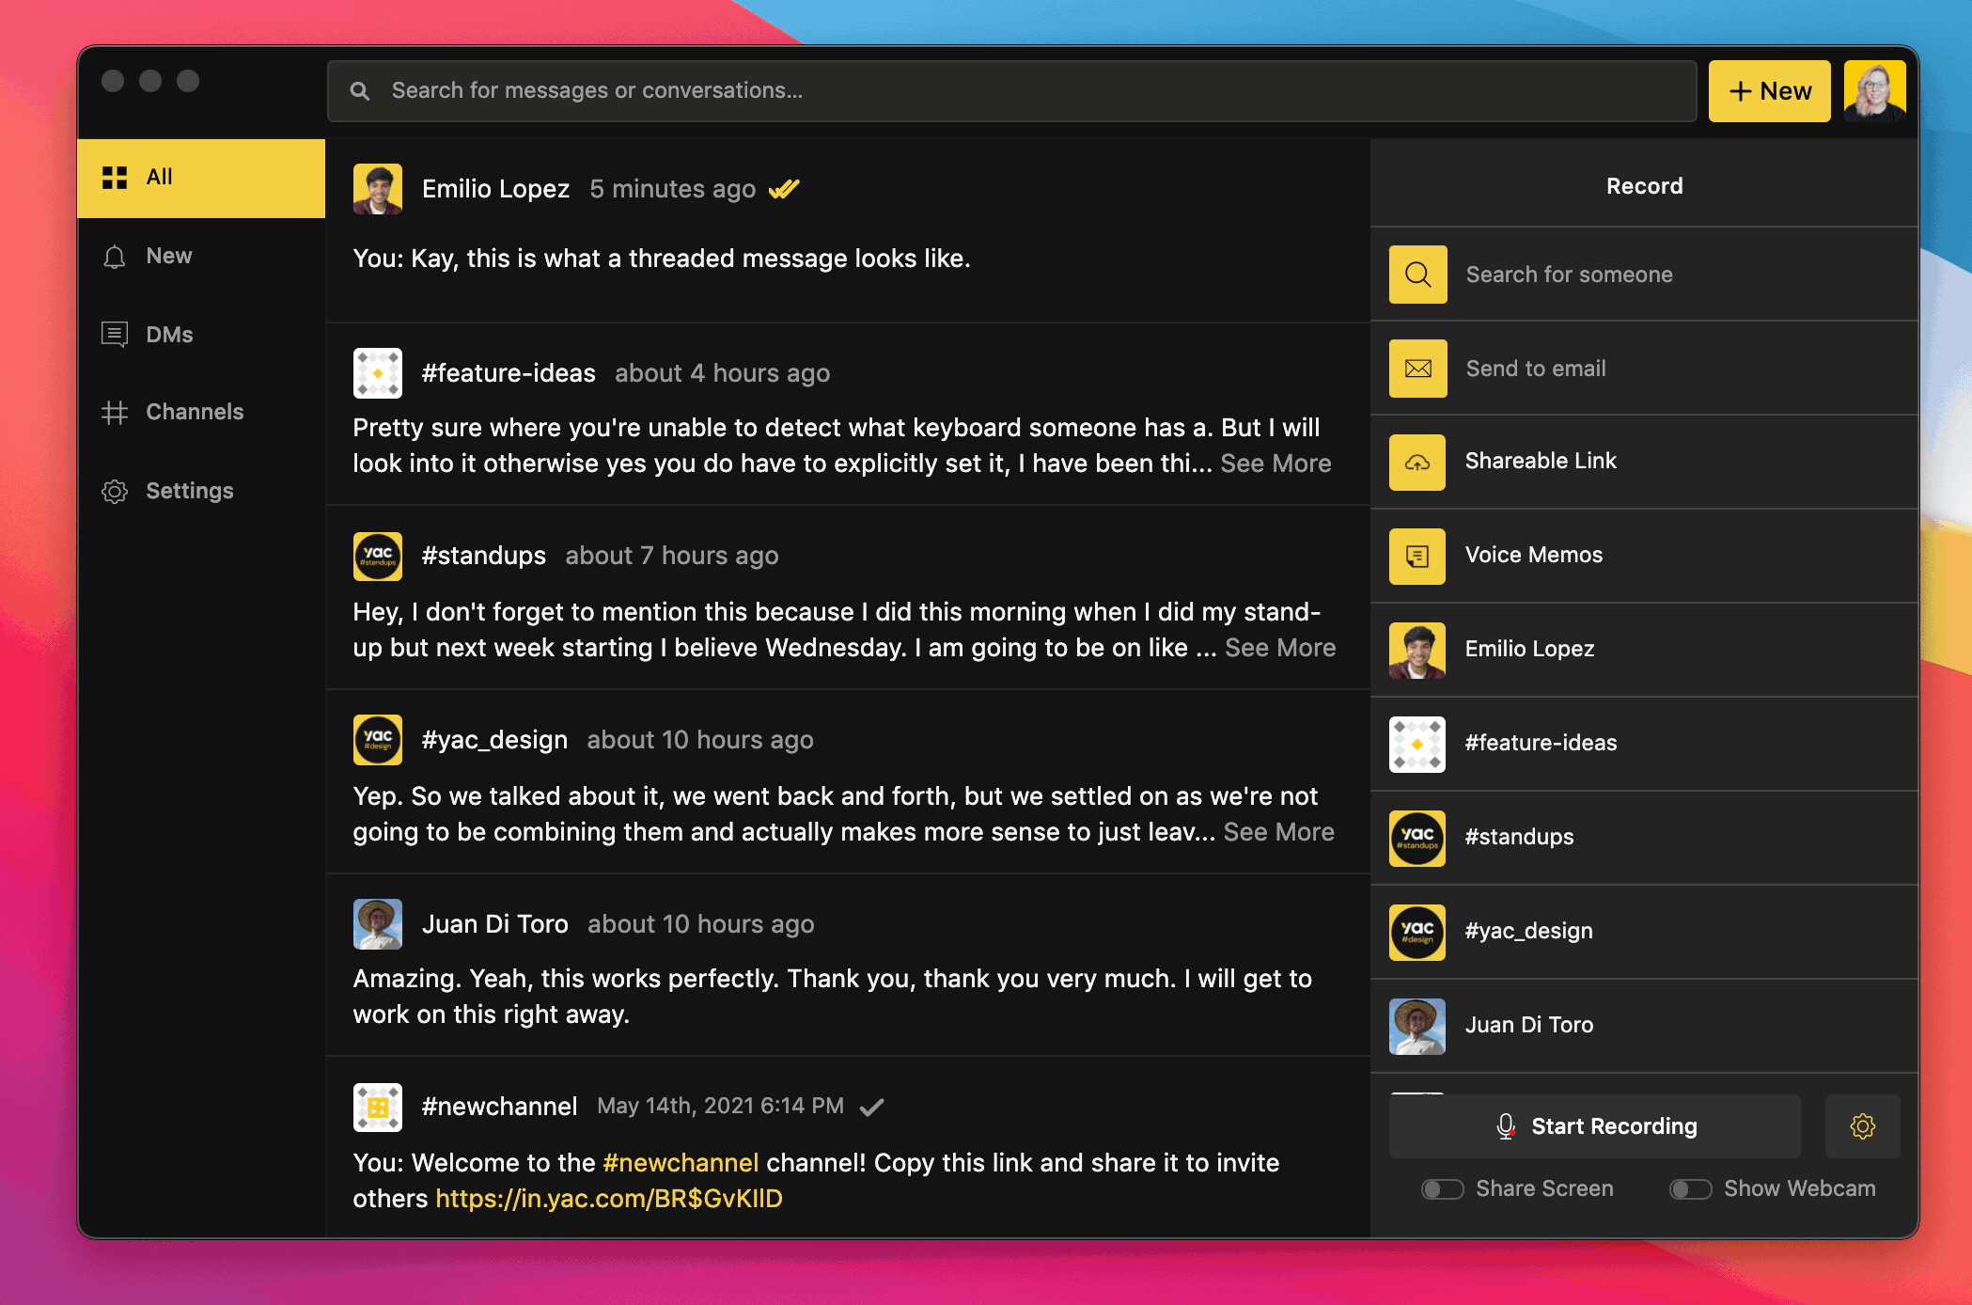This screenshot has width=1972, height=1305.
Task: Select #feature-ideas in Record panel
Action: (x=1644, y=744)
